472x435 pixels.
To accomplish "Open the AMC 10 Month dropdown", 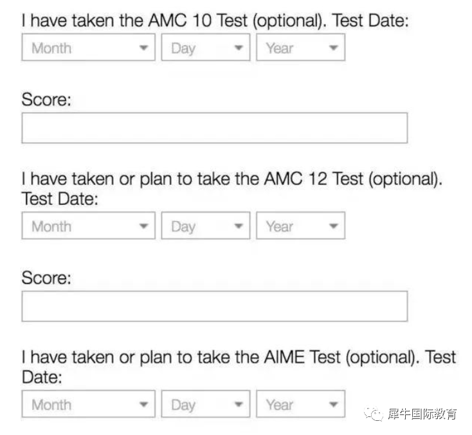I will tap(89, 48).
